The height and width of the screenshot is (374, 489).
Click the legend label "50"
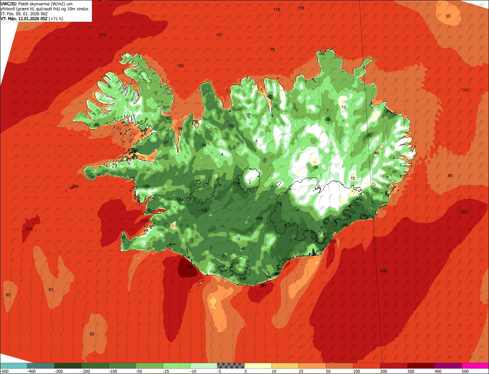pyautogui.click(x=328, y=371)
